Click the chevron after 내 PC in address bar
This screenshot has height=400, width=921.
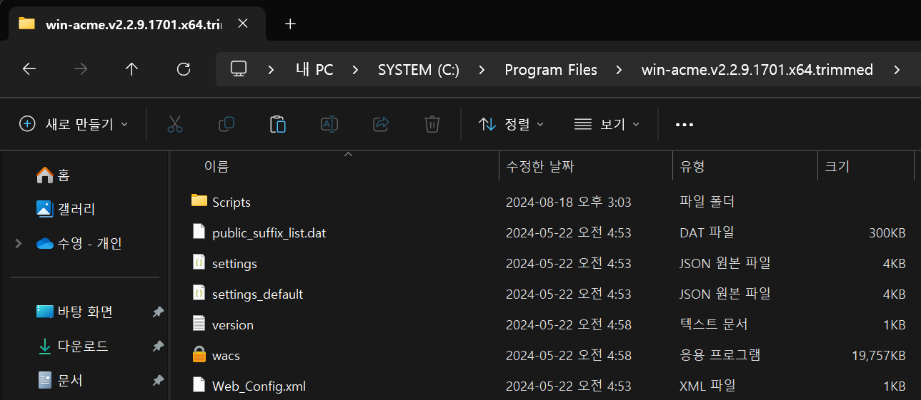pos(357,70)
